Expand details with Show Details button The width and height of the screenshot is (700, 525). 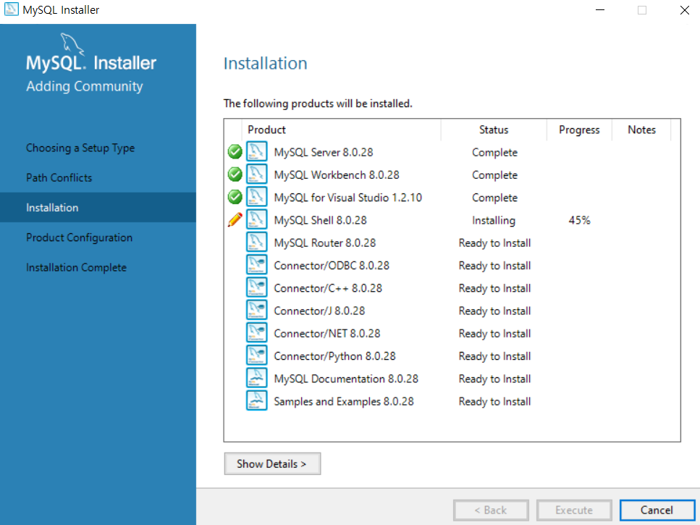(x=272, y=464)
